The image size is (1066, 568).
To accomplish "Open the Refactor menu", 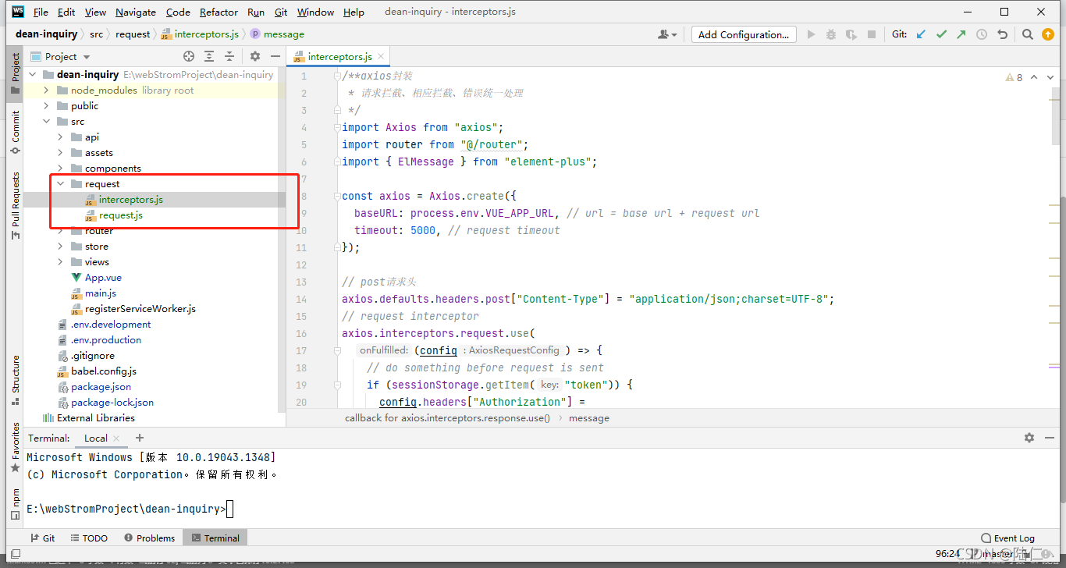I will click(219, 12).
